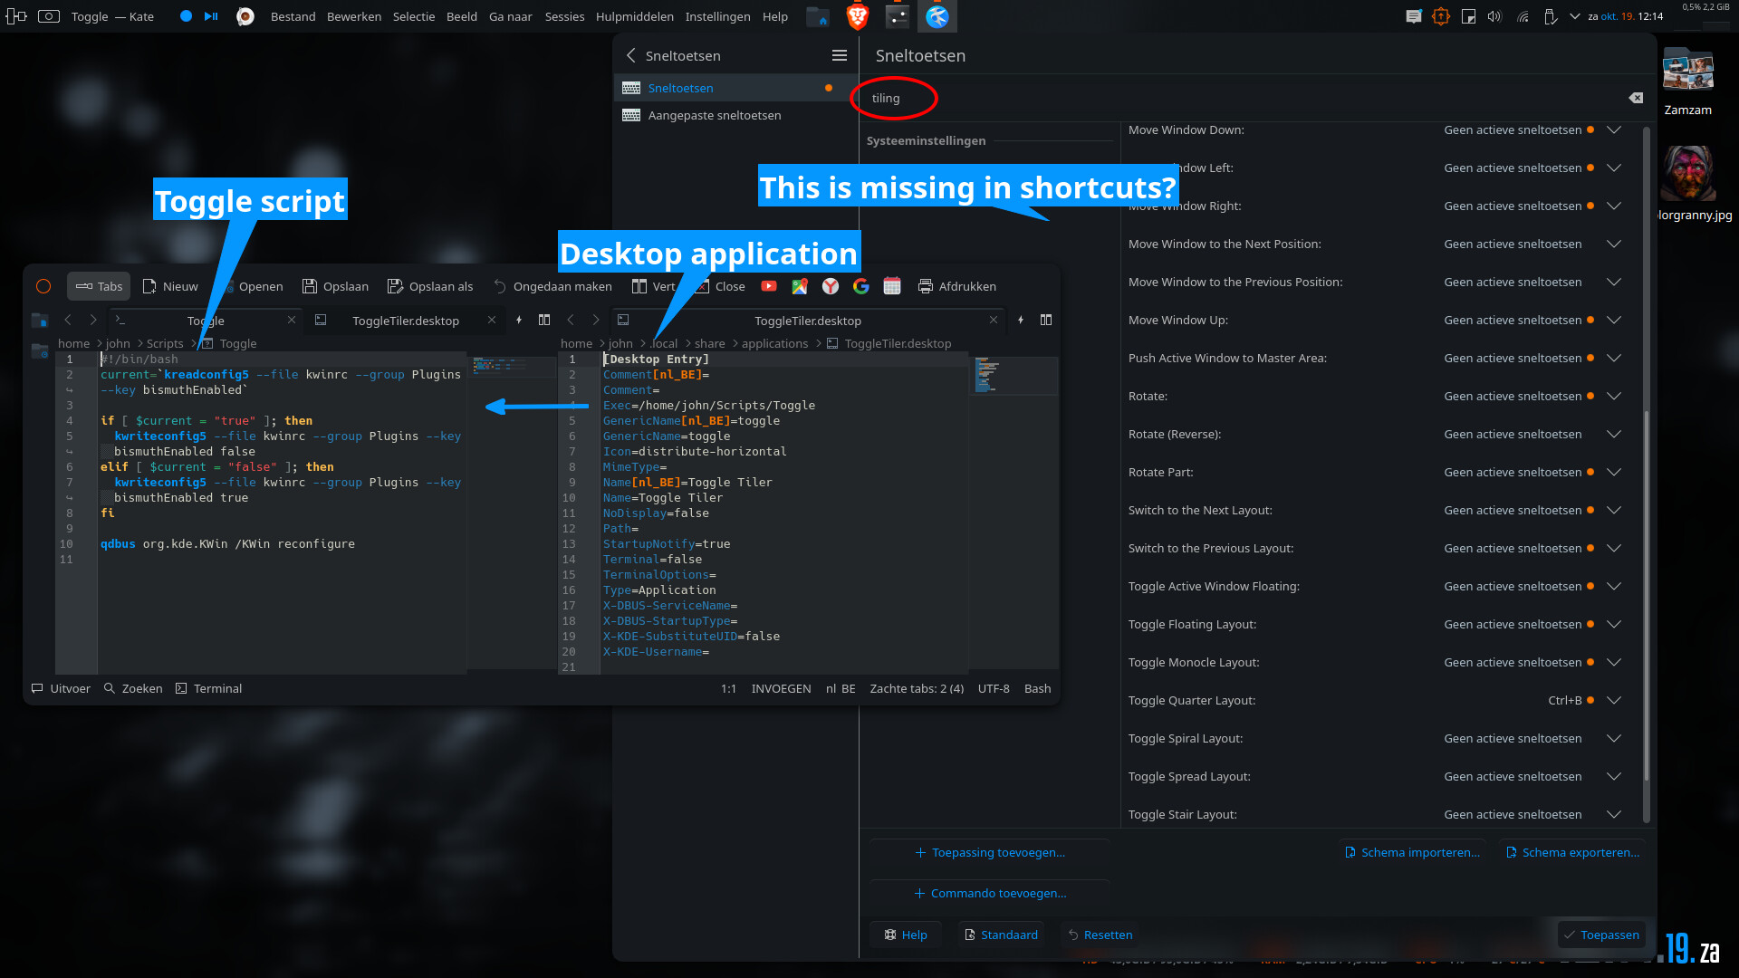Click Scripts in the left breadcrumb path
The image size is (1739, 978).
[x=165, y=343]
